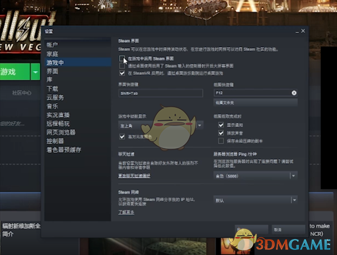Uncheck 显示通知 for screenshots
Screen dimensions: 337x255
(221, 125)
